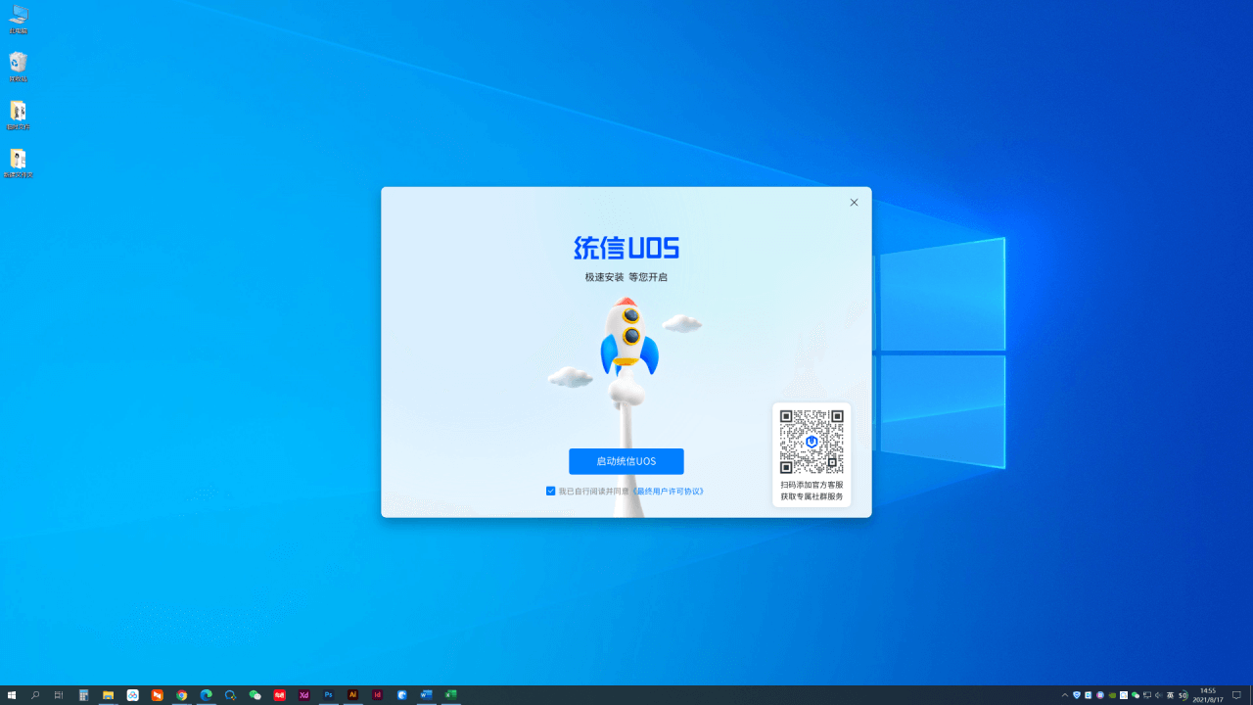
Task: Open WeChat icon in system tray
Action: (1136, 695)
